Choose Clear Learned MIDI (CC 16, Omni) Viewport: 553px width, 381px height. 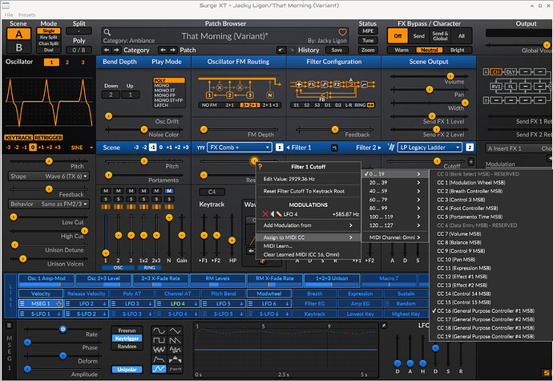tap(309, 254)
